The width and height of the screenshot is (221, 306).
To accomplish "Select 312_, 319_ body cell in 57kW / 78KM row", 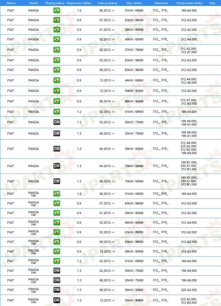I will point(161,49).
